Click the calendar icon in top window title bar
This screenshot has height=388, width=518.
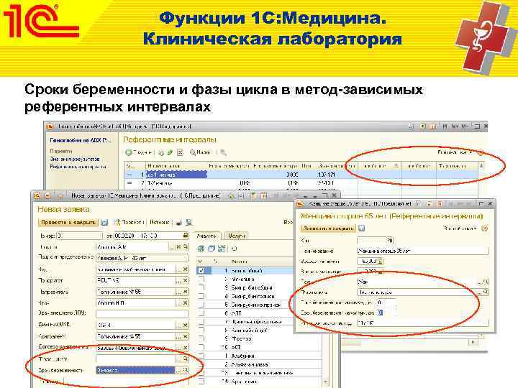click(x=434, y=126)
